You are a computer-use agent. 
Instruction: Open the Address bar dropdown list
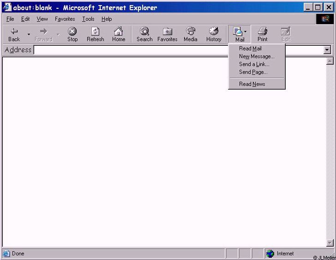pyautogui.click(x=327, y=50)
